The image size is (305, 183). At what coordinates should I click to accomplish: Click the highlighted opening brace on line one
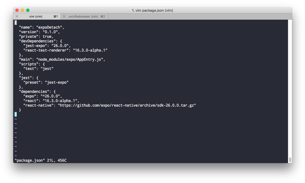[x=16, y=23]
